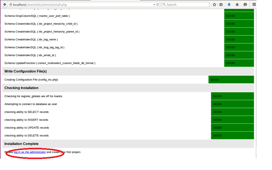Show bookmarks list icon

coord(221,5)
